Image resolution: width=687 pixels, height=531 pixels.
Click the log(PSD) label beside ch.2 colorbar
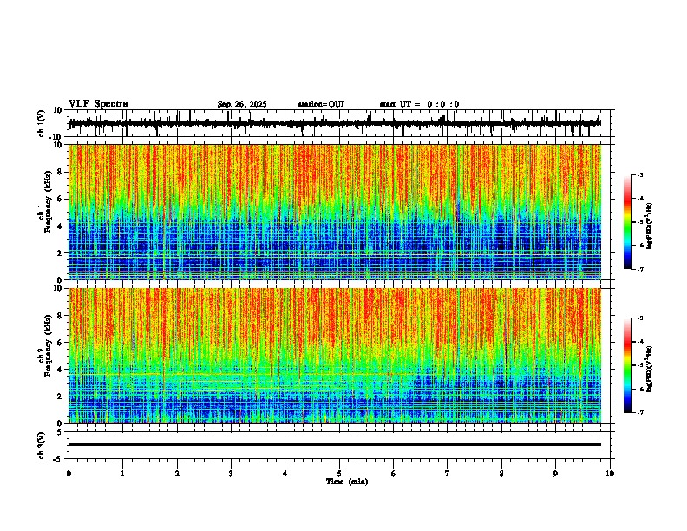(x=650, y=369)
